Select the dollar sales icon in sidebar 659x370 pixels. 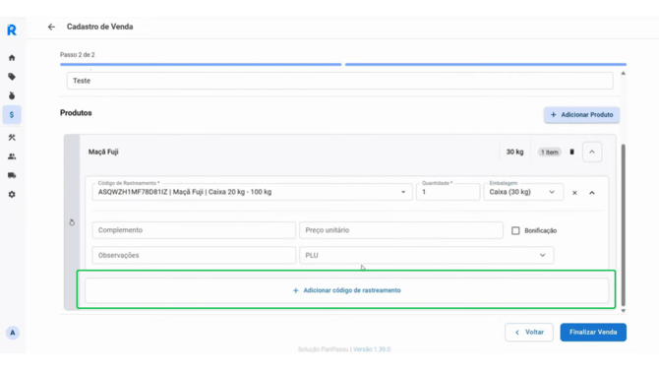[x=12, y=114]
